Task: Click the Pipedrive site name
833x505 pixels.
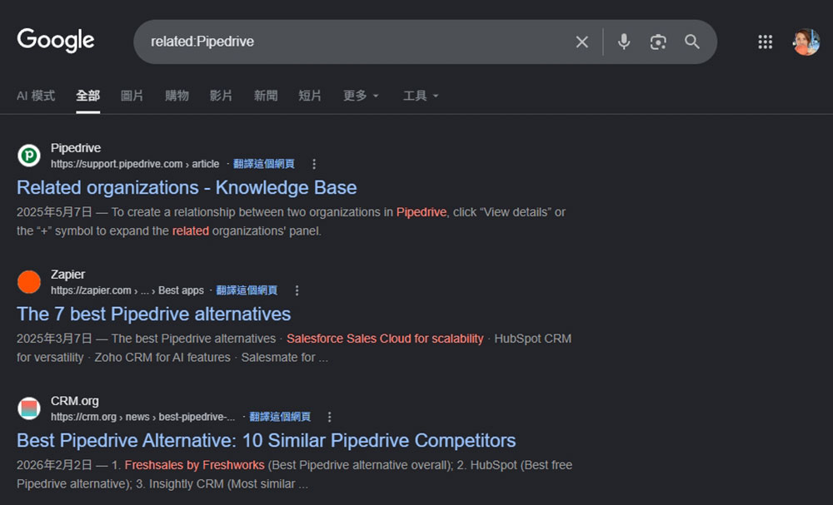Action: 76,148
